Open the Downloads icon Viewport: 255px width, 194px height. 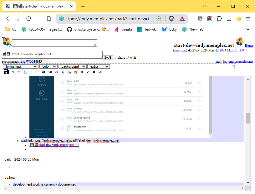[x=229, y=19]
